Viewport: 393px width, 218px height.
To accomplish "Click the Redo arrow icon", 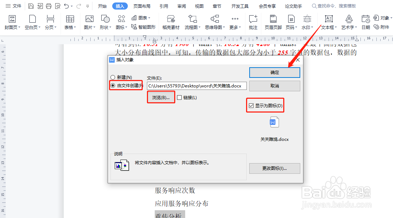I will (79, 6).
